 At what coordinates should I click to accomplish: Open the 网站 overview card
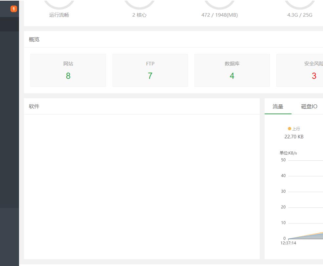pyautogui.click(x=68, y=70)
